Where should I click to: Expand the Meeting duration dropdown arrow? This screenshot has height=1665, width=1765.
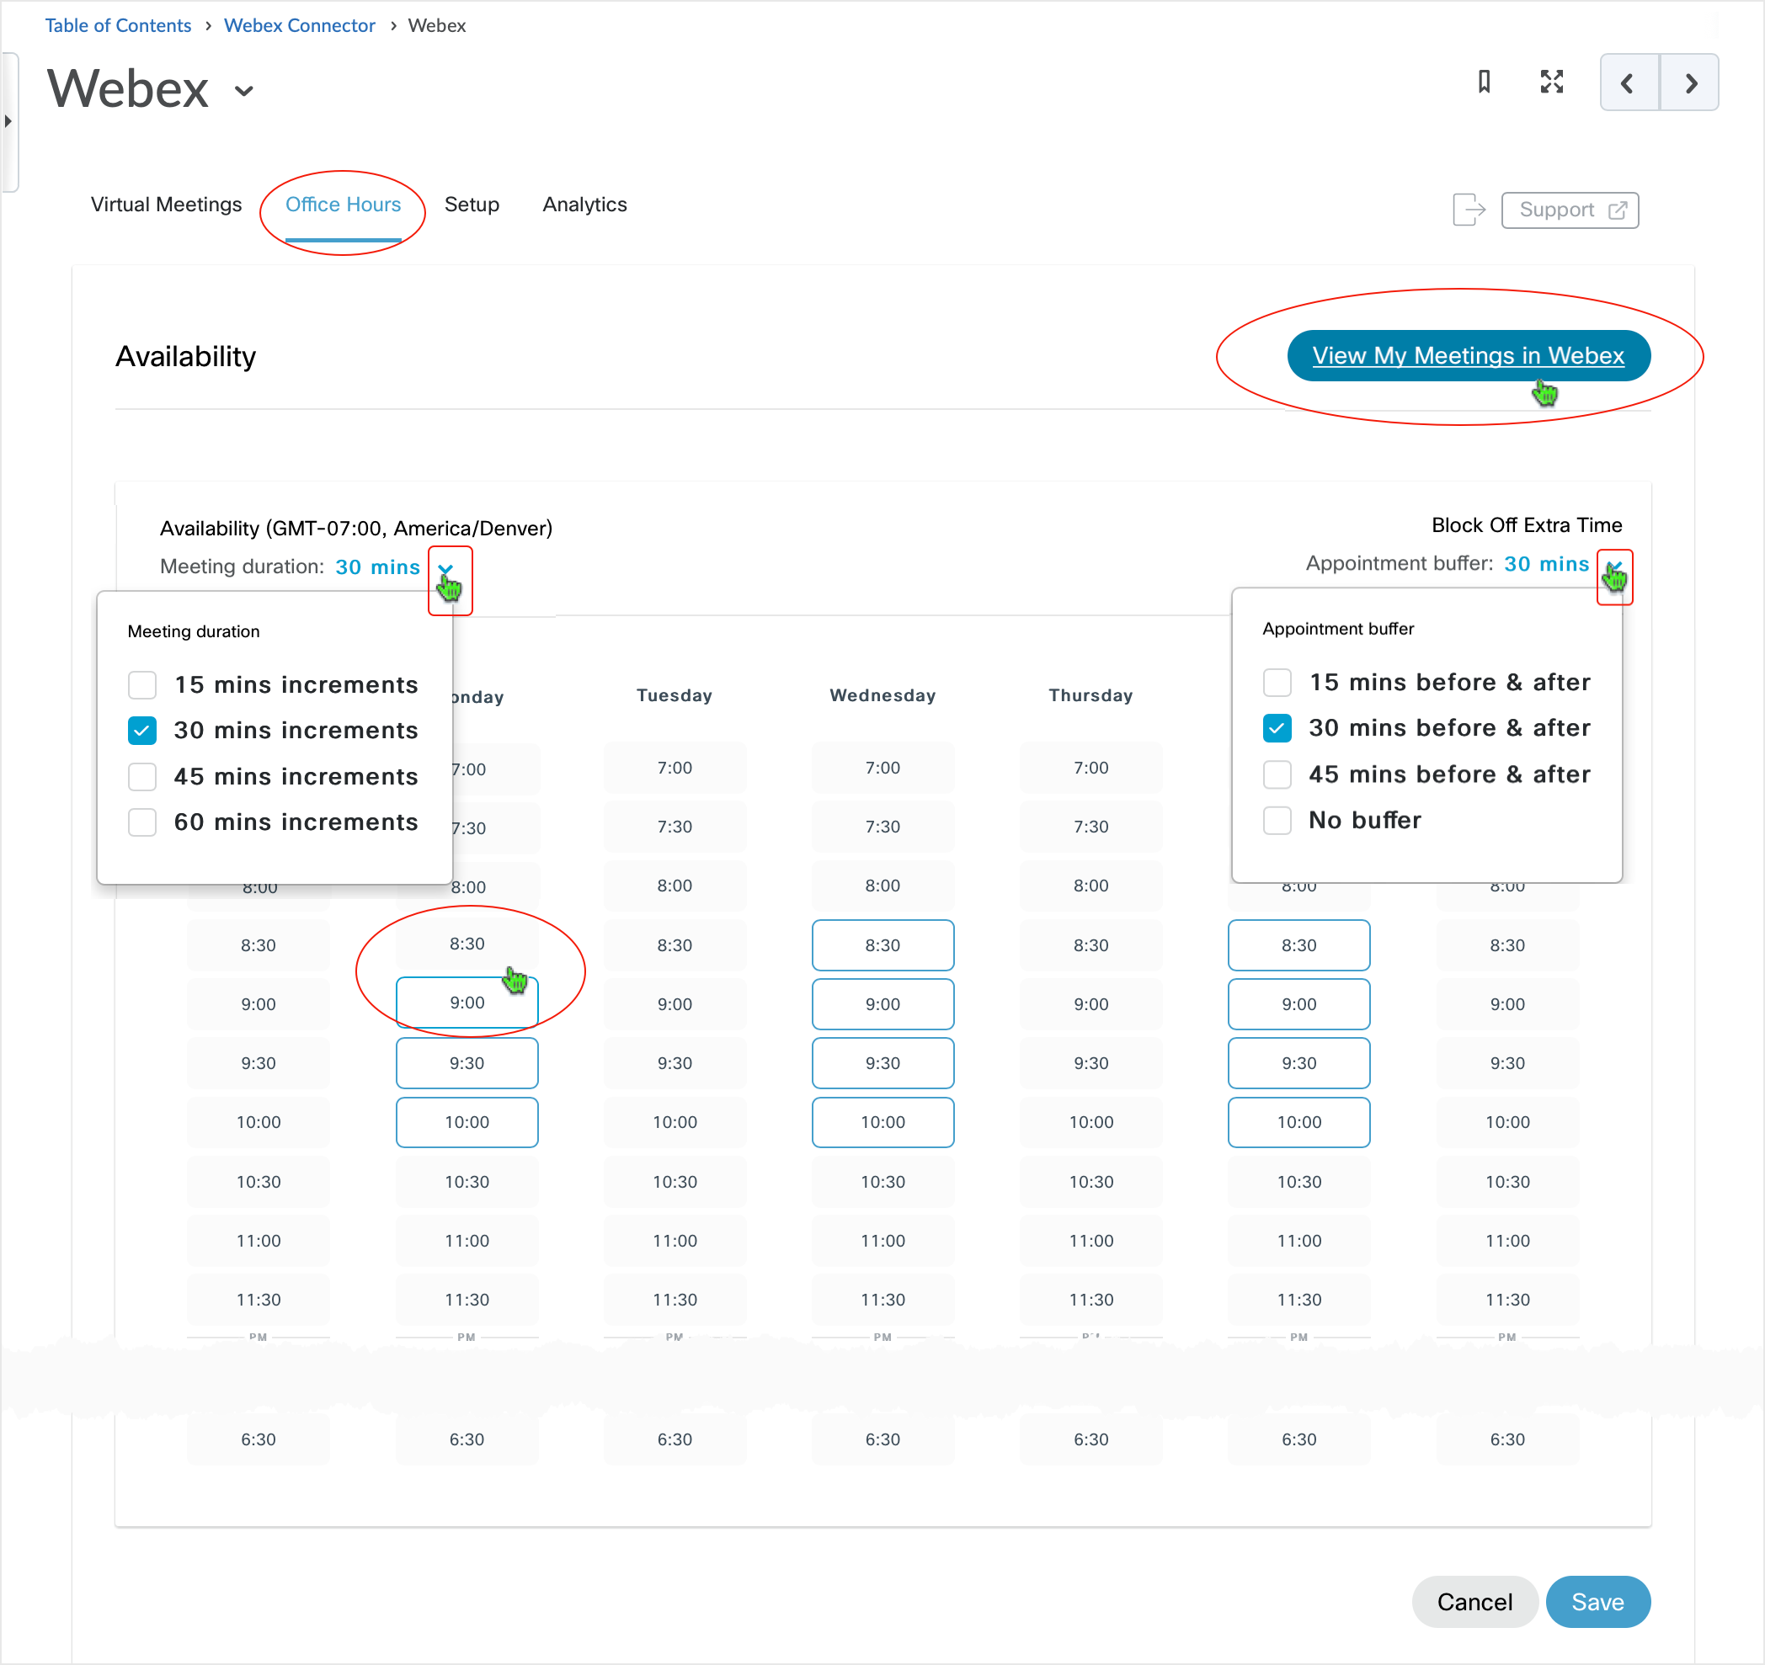pos(445,569)
